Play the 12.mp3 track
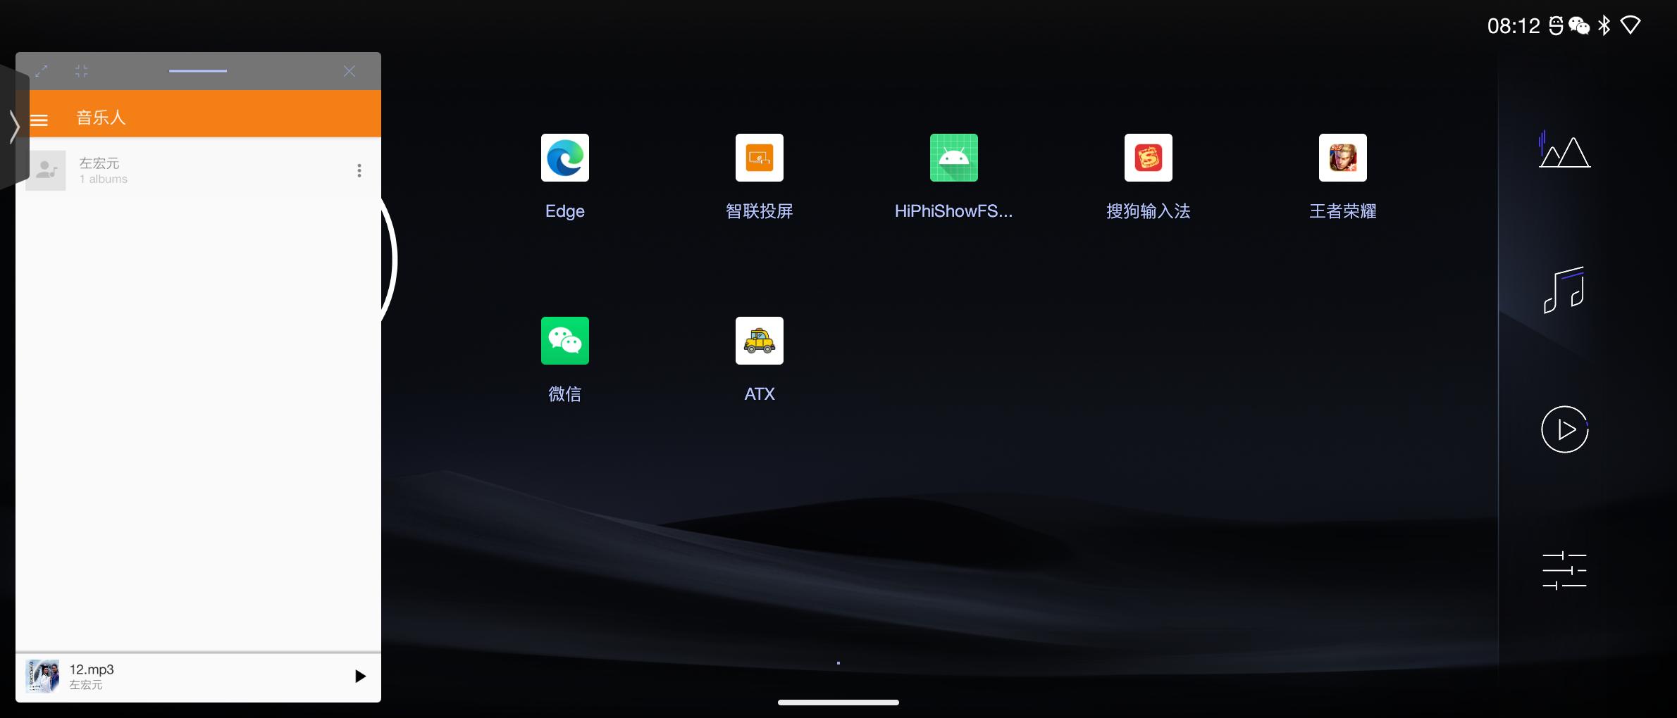Image resolution: width=1677 pixels, height=718 pixels. (x=360, y=676)
